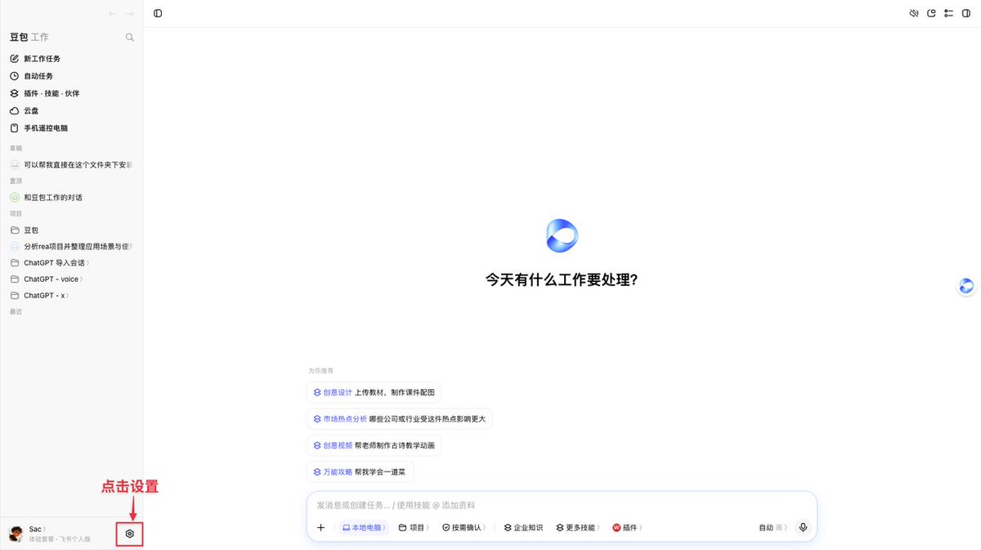
Task: Open settings via the gear icon
Action: click(x=129, y=534)
